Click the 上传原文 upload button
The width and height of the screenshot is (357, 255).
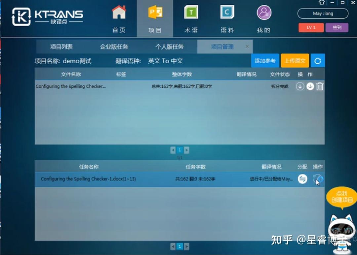pos(295,60)
